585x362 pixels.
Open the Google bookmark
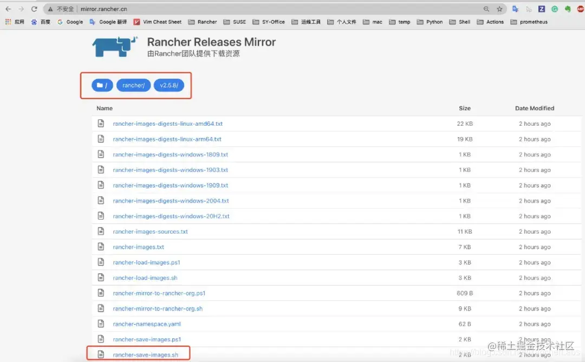click(70, 22)
